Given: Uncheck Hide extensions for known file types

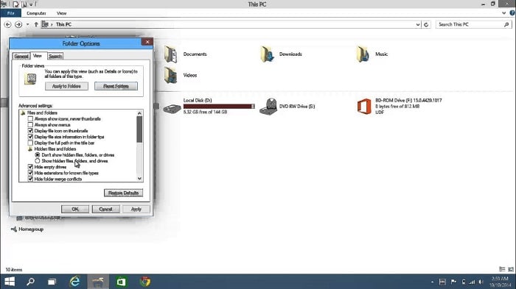Looking at the screenshot, I should [30, 173].
